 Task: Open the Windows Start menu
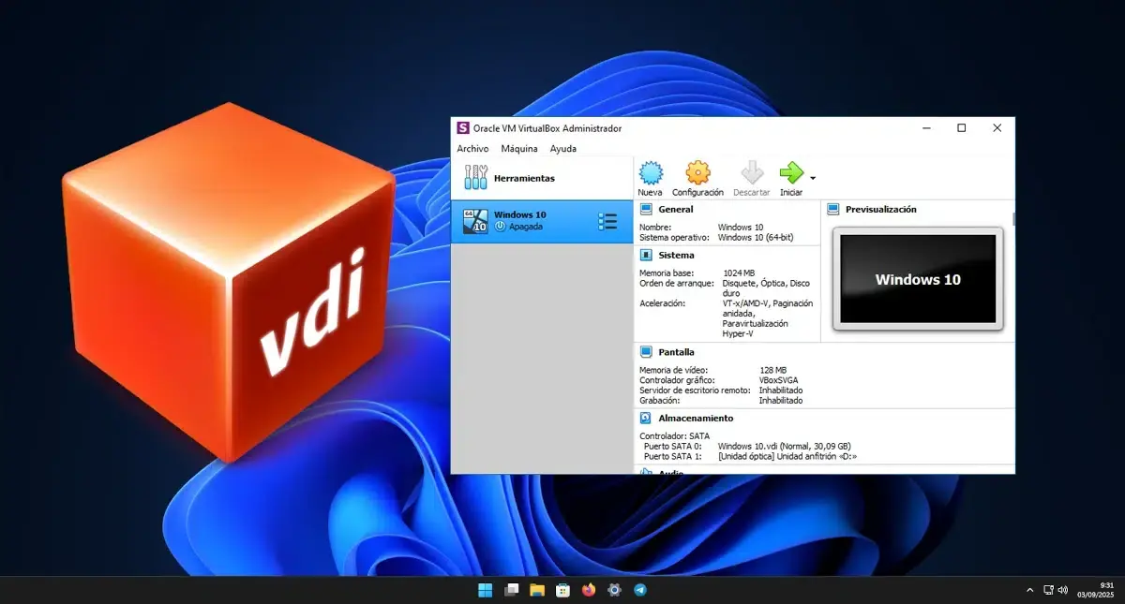[485, 590]
